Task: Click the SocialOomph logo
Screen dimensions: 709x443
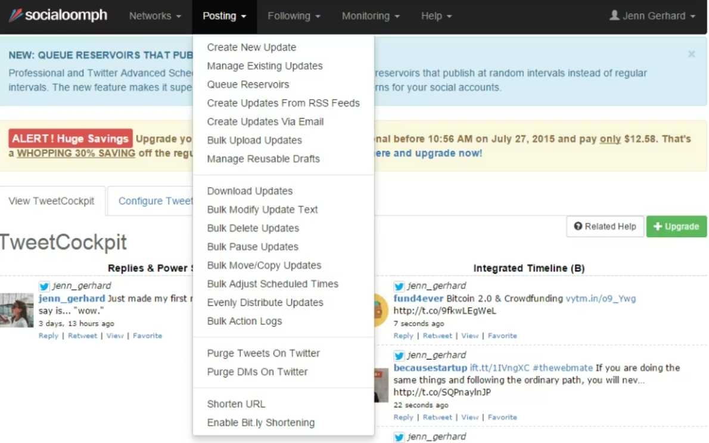Action: coord(58,16)
